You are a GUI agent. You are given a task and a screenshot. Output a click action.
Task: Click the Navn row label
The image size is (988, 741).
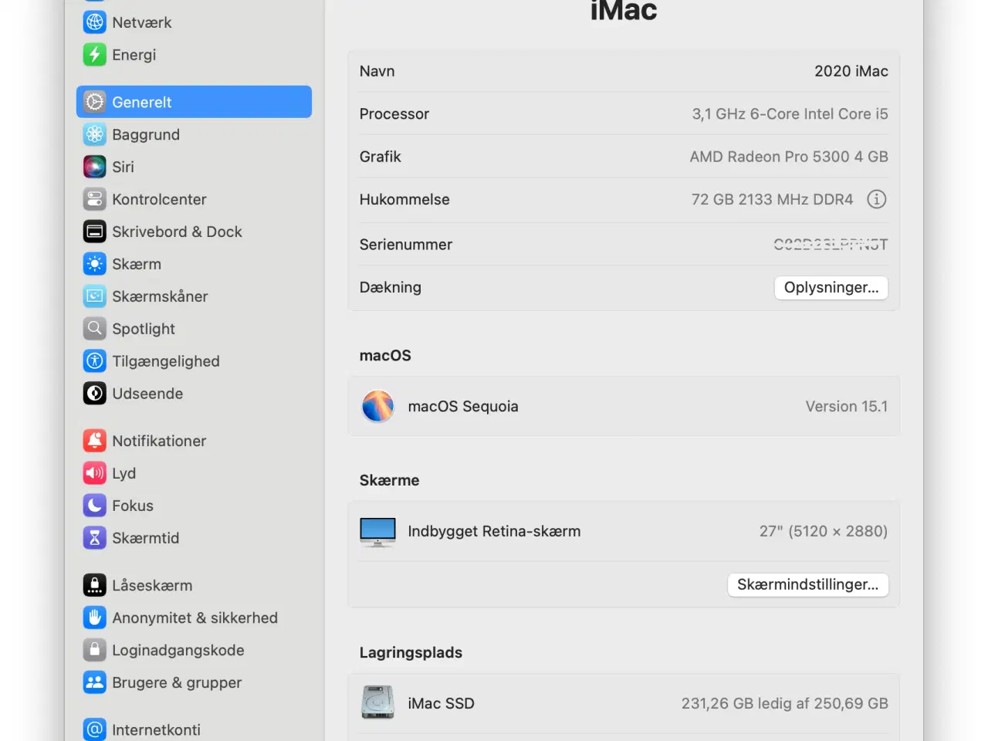[x=377, y=71]
